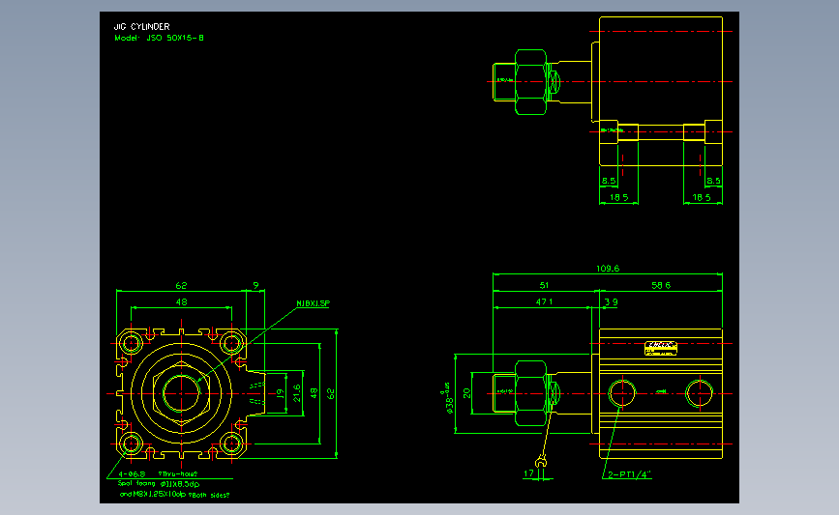Select the 9 dimension value

coord(255,285)
